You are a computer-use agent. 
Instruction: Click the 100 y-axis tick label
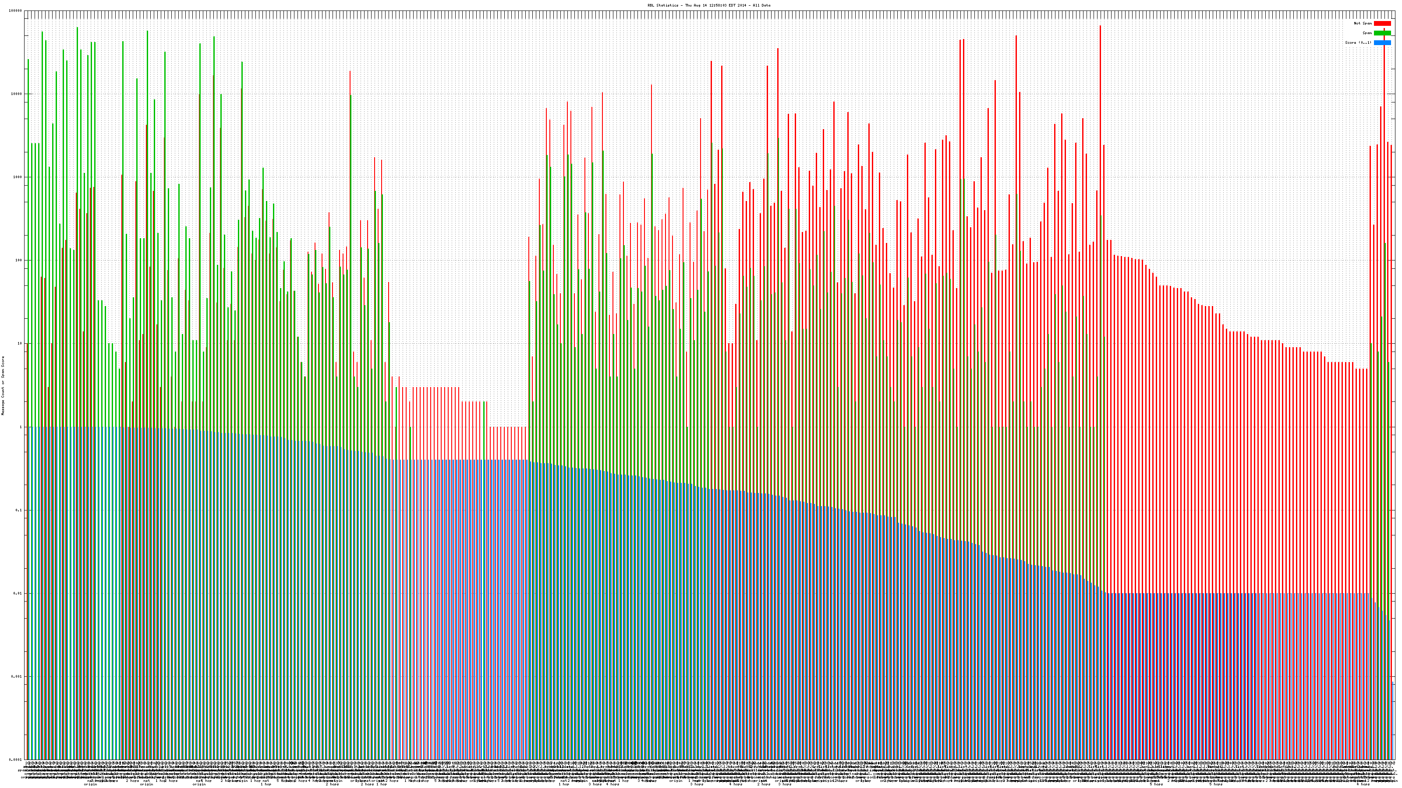click(19, 260)
